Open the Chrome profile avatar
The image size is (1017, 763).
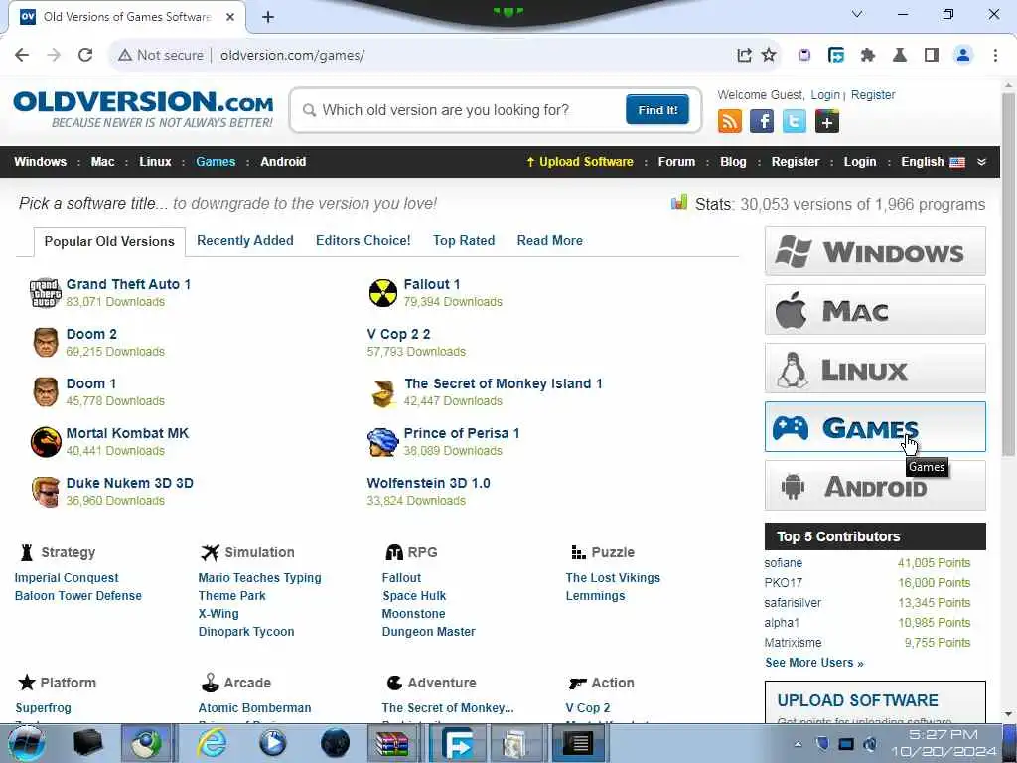click(x=963, y=56)
